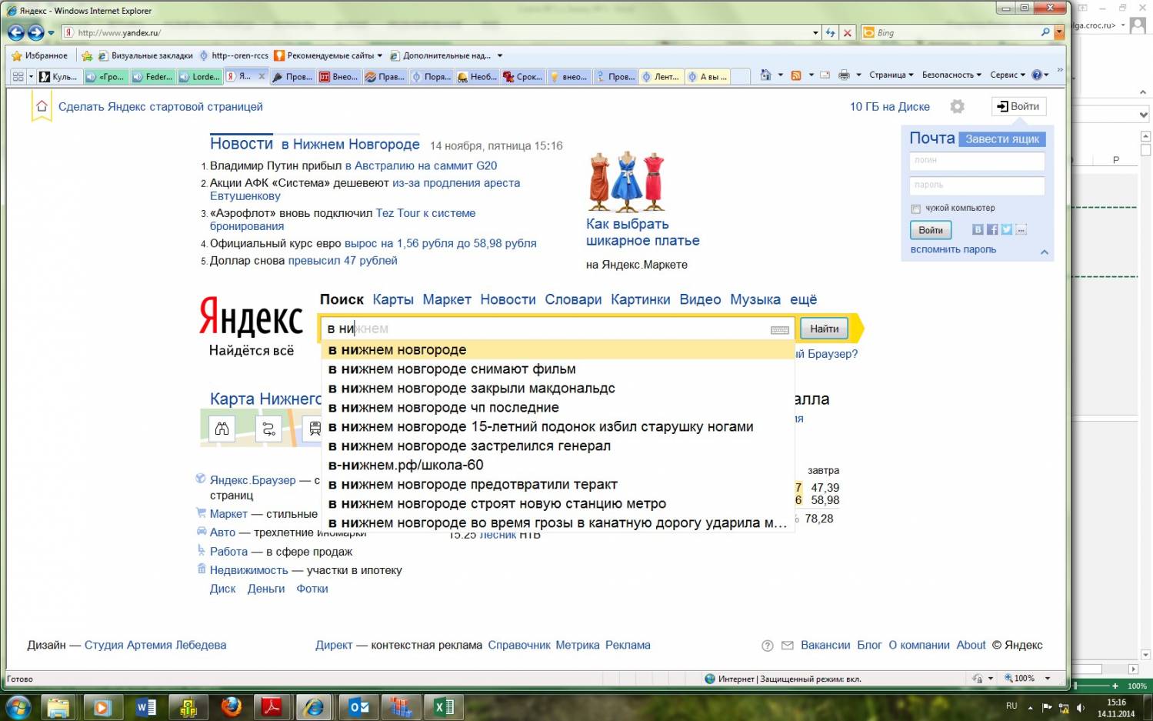Open the on-screen keyboard icon in the search box
Viewport: 1153px width, 721px height.
pos(779,329)
